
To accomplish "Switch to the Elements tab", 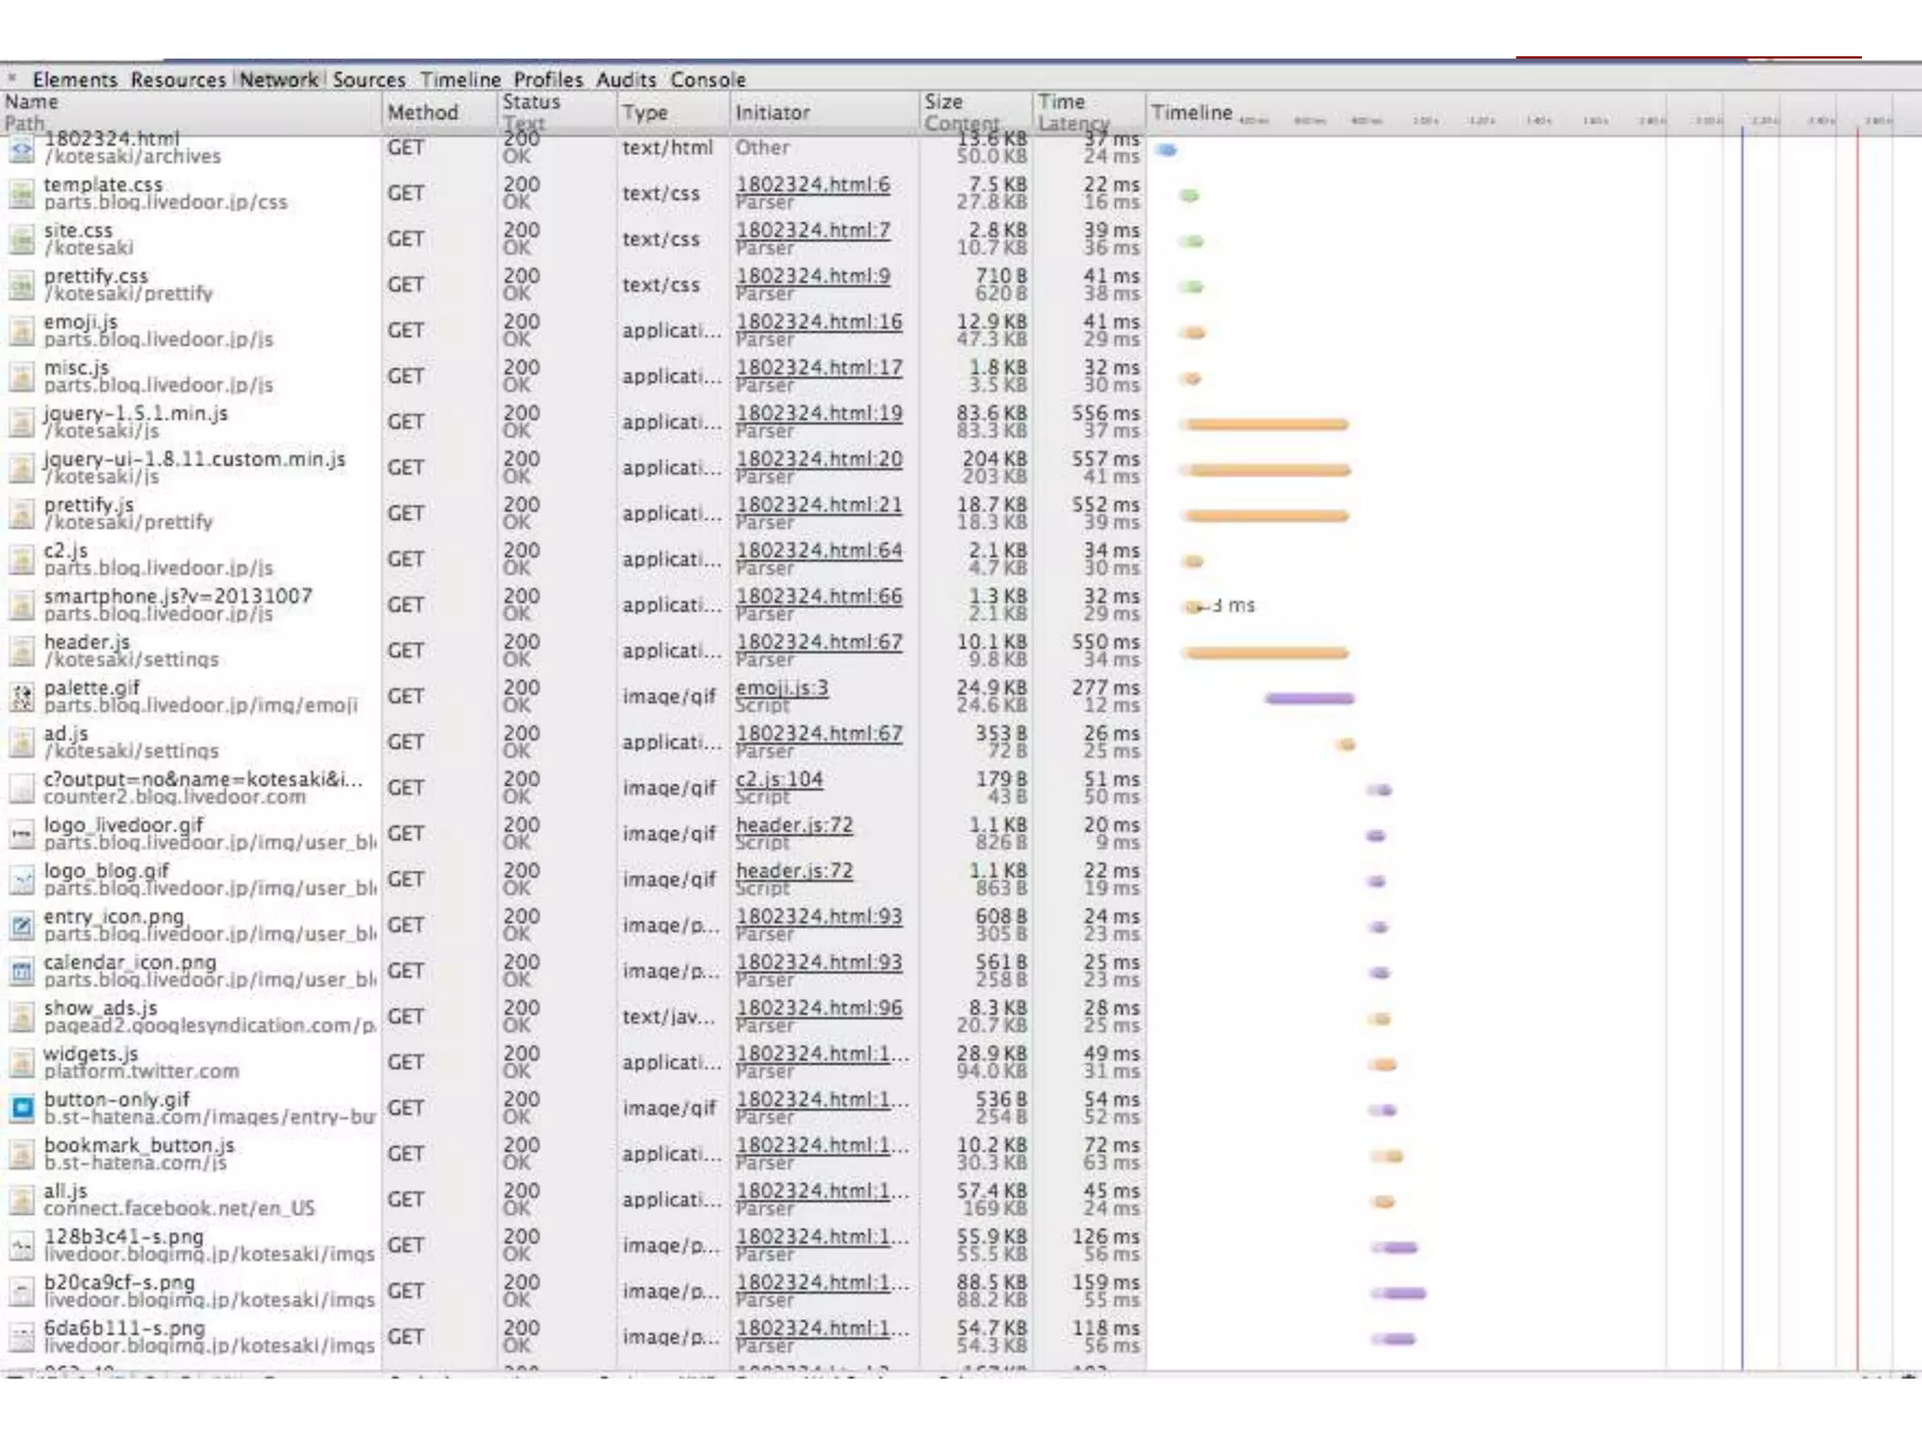I will [75, 80].
